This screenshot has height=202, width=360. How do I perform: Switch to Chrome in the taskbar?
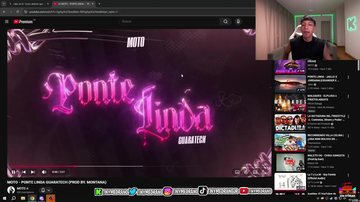(32, 199)
